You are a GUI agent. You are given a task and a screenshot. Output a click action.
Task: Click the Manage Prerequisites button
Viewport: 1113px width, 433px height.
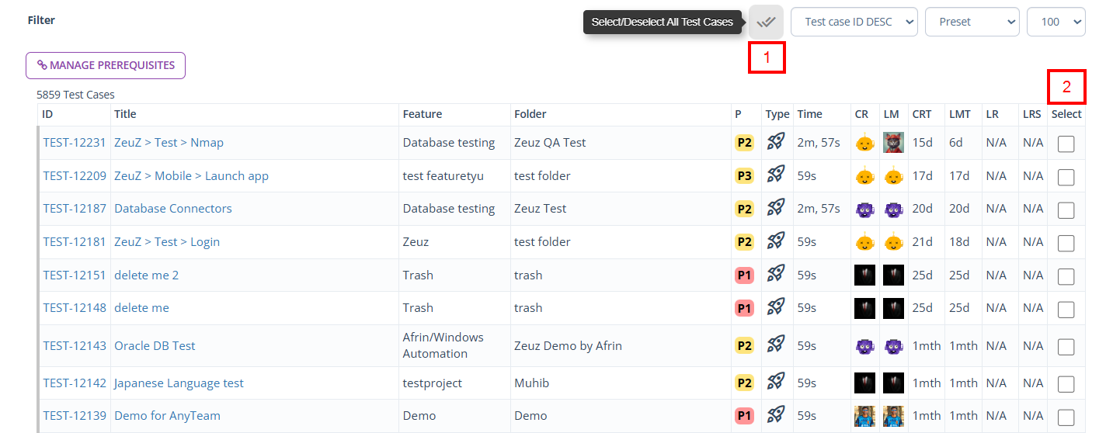pyautogui.click(x=106, y=65)
